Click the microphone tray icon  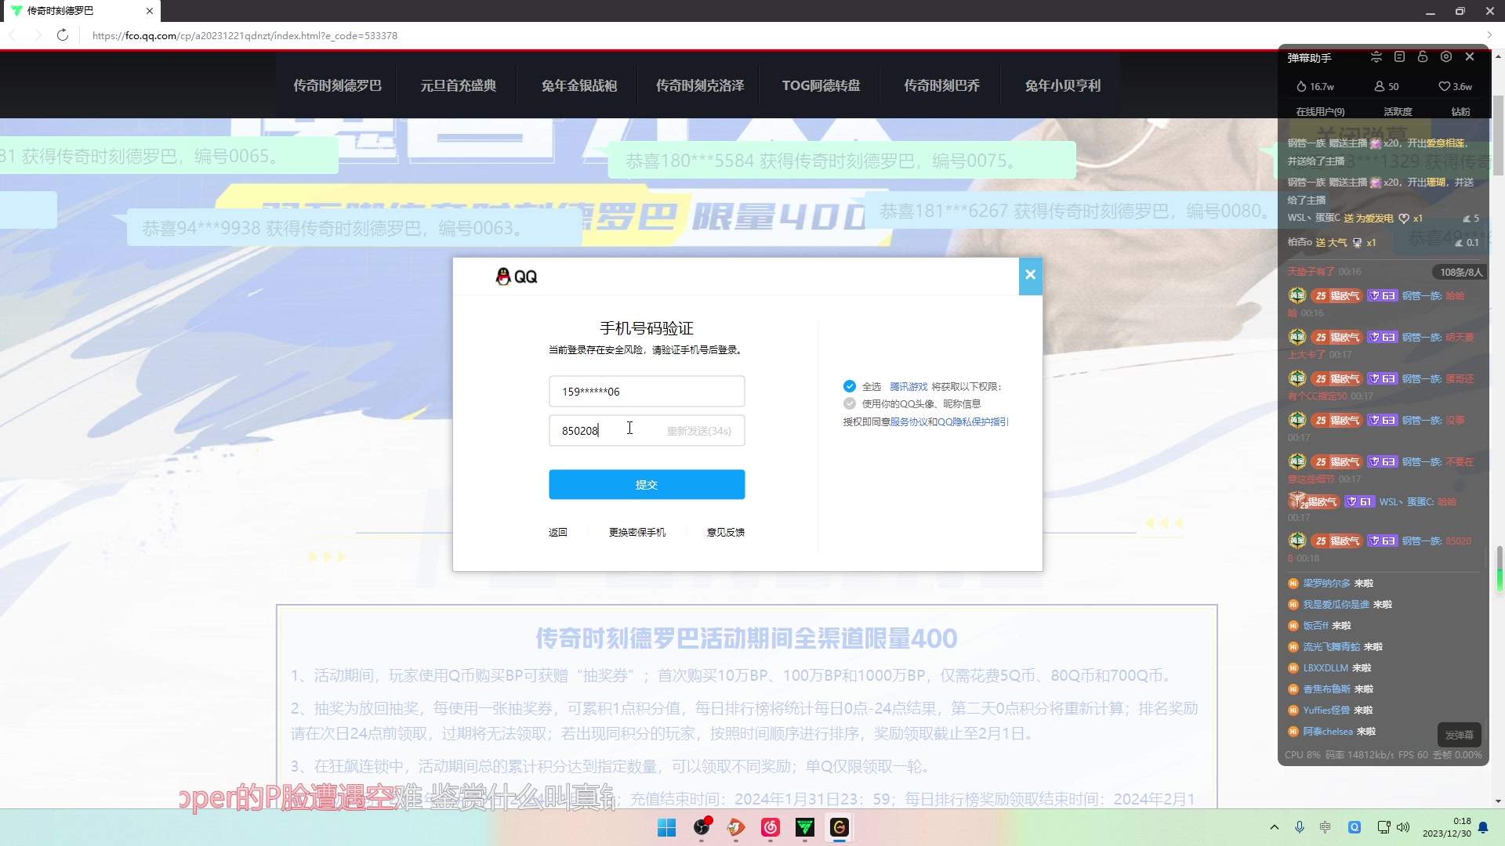click(x=1300, y=827)
